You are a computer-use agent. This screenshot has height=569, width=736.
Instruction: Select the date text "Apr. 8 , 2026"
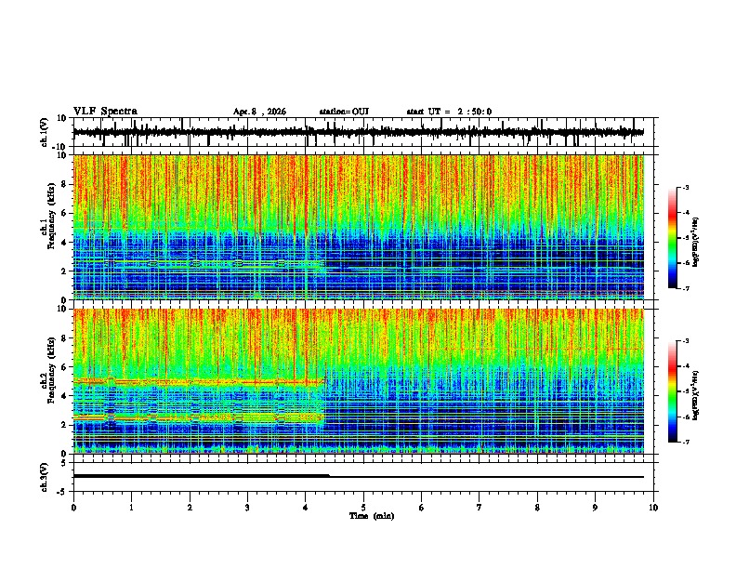click(259, 112)
